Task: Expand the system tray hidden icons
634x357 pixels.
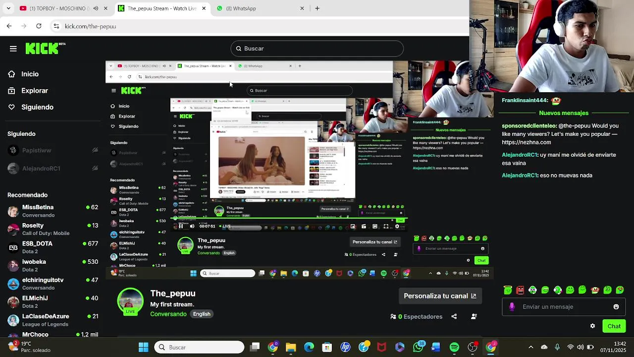Action: tap(531, 347)
